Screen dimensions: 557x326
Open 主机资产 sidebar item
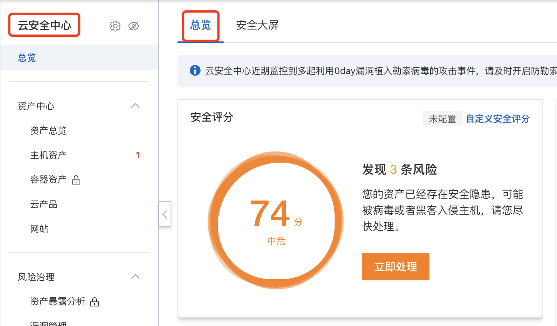click(x=48, y=155)
